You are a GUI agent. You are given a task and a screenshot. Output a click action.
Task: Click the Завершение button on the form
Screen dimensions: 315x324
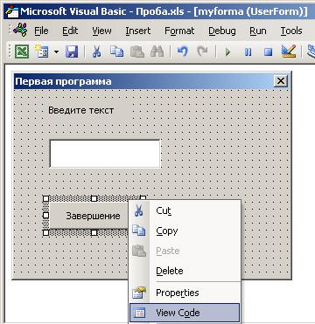pos(90,216)
